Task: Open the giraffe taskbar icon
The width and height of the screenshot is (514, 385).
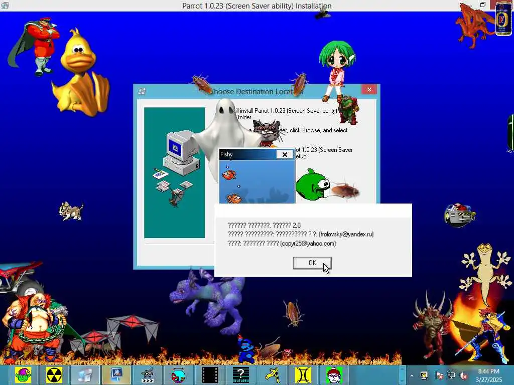Action: pos(272,375)
